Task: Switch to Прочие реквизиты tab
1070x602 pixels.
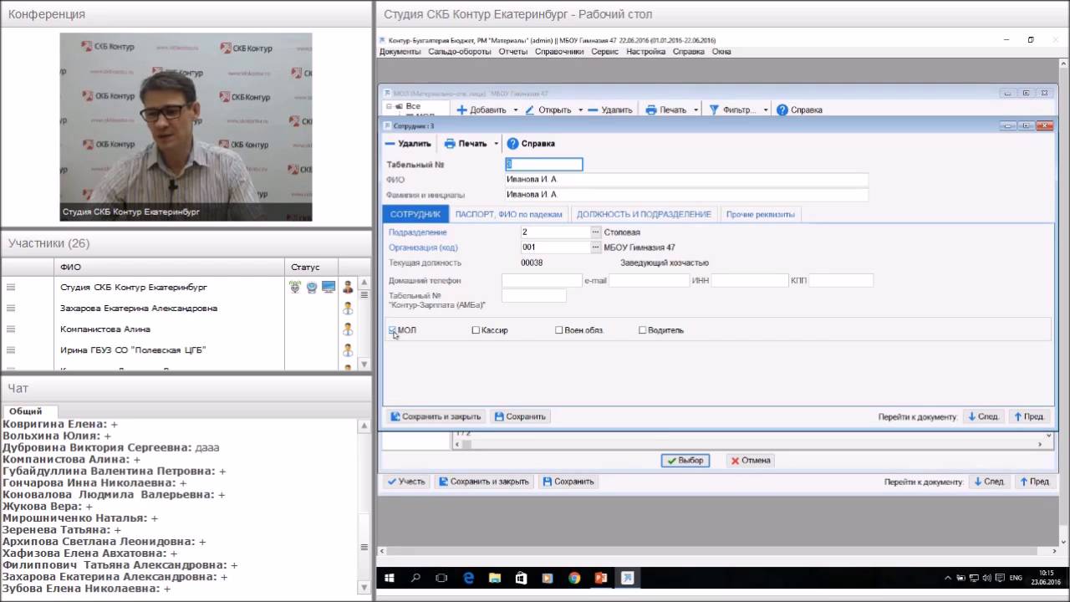Action: pyautogui.click(x=760, y=214)
